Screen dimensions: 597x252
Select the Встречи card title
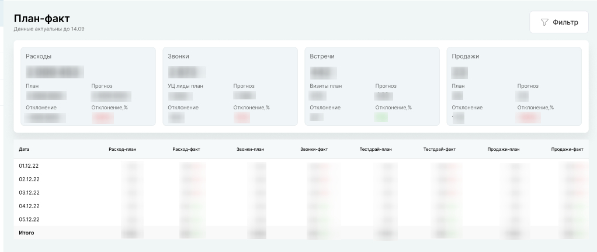322,56
